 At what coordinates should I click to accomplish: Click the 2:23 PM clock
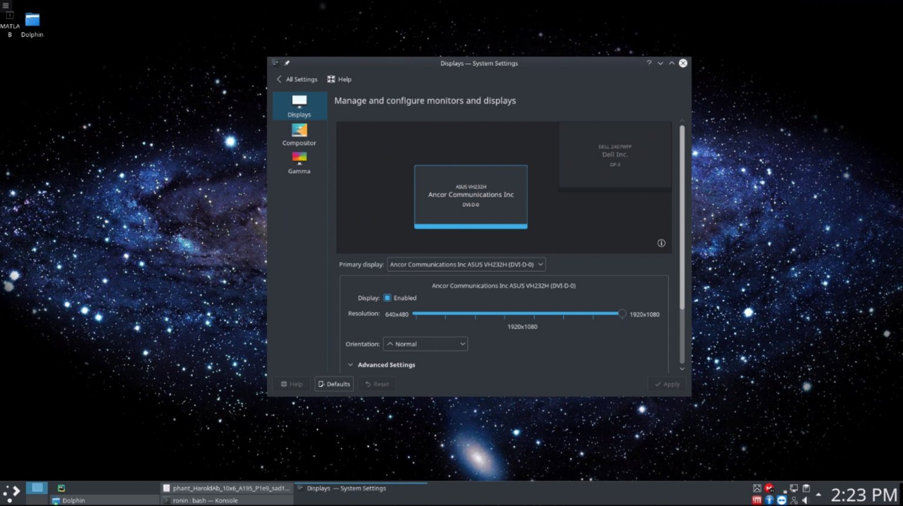click(864, 495)
